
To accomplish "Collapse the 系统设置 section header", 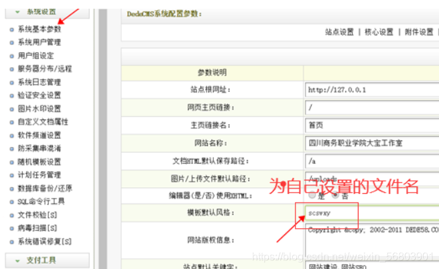I will click(x=48, y=13).
